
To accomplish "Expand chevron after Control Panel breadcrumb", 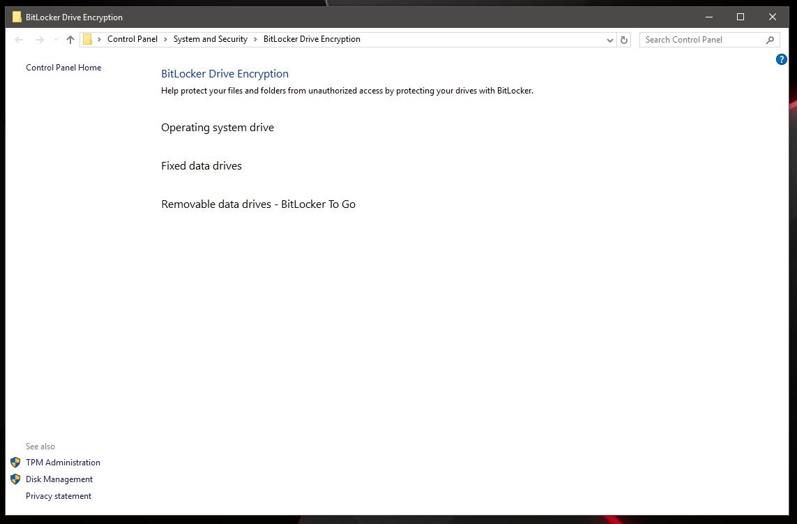I will (x=165, y=39).
